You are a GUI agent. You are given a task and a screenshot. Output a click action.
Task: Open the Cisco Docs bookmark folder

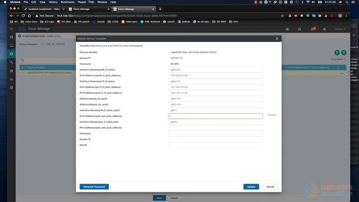[29, 22]
